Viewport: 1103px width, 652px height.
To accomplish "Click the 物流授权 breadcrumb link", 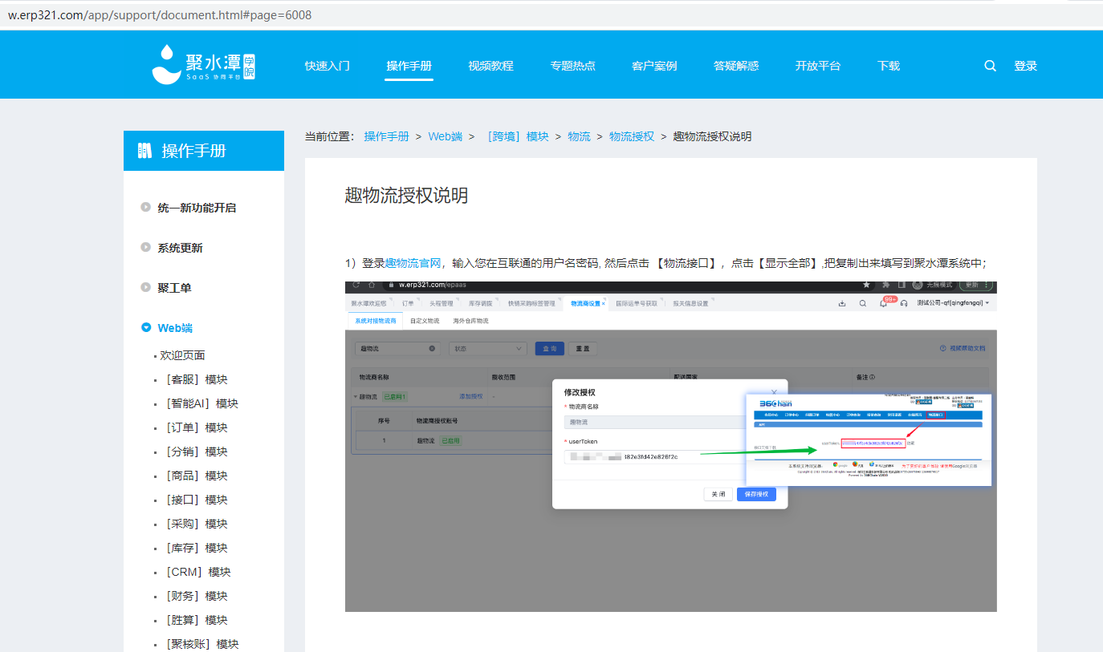I will (631, 136).
